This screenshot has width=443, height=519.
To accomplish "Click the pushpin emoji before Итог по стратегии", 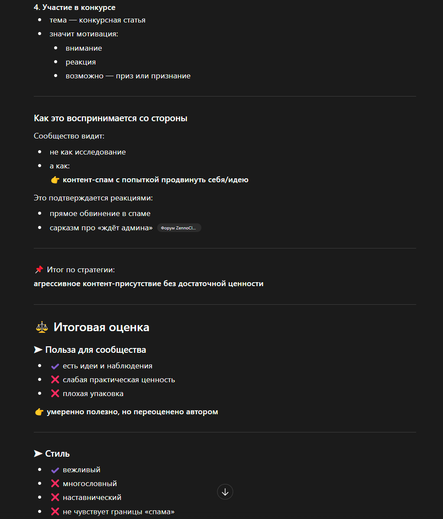I will click(x=39, y=270).
